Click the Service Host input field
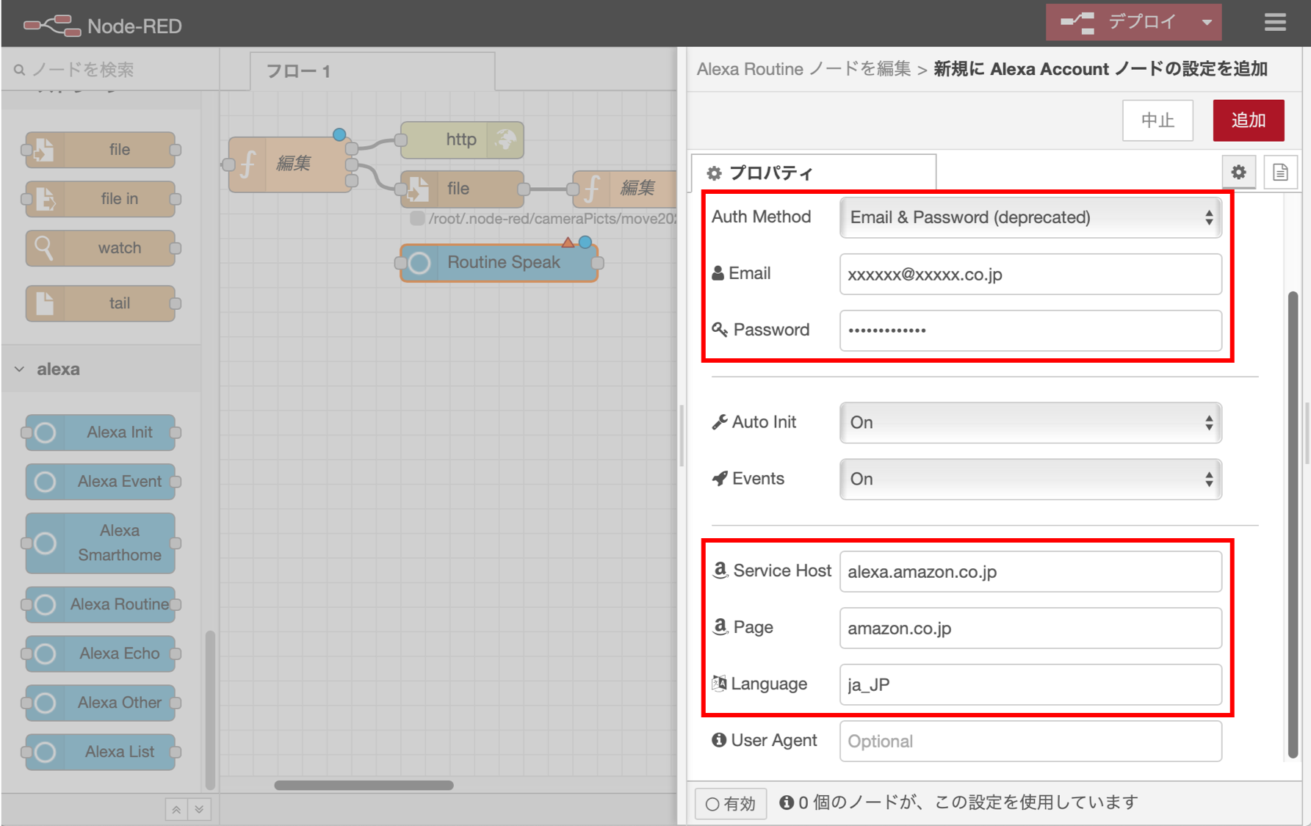This screenshot has width=1311, height=826. tap(1030, 572)
